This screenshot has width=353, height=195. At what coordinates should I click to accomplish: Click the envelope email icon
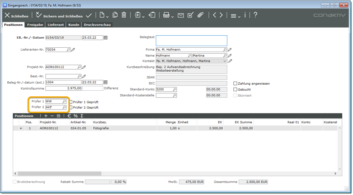[181, 15]
